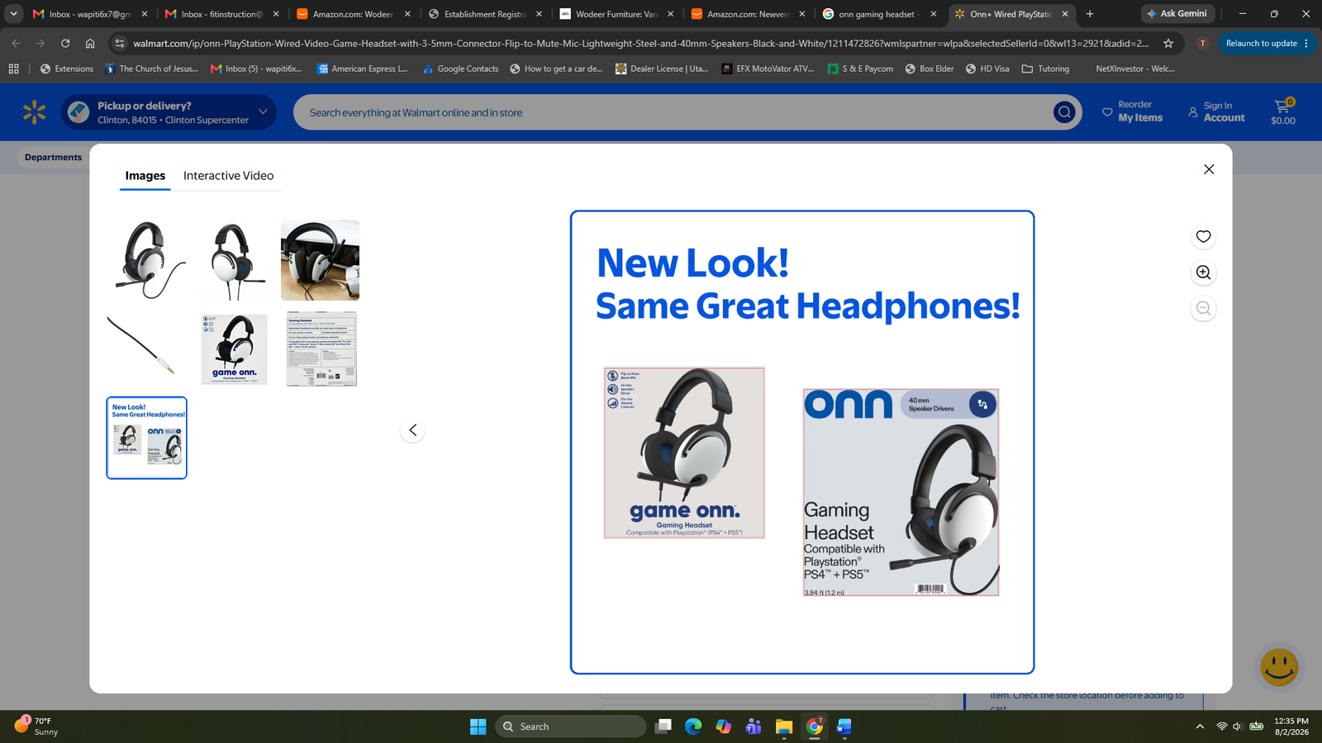Open Microsoft Edge from the taskbar
1322x743 pixels.
tap(693, 726)
